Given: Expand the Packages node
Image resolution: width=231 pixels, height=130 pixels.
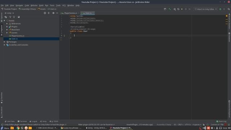Looking at the screenshot, I should 4,42.
